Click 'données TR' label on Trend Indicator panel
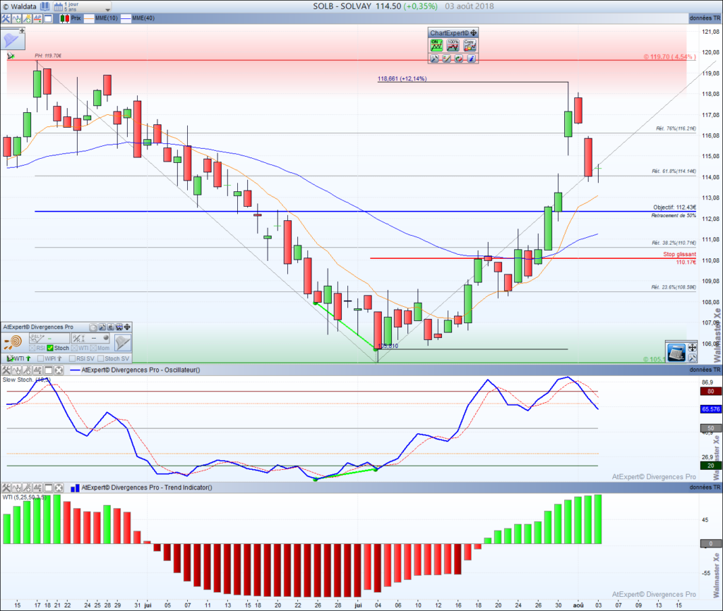The image size is (723, 611). [x=705, y=488]
